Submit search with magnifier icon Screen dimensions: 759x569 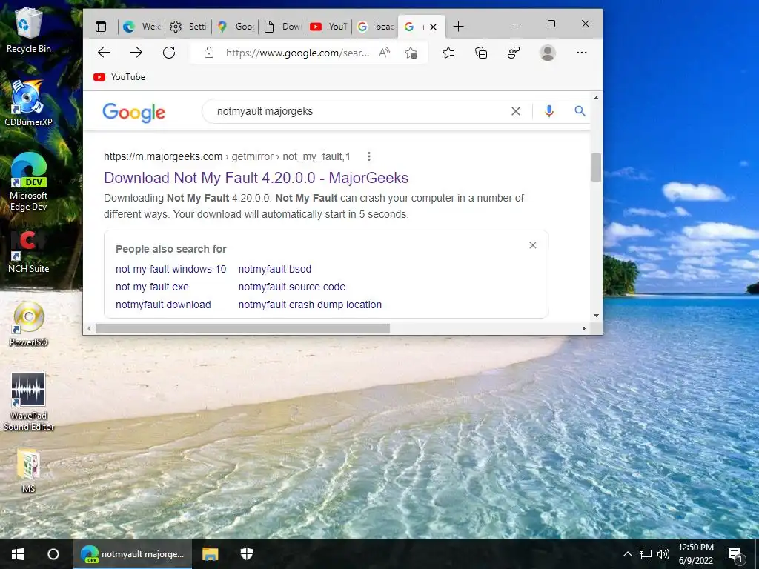(580, 111)
